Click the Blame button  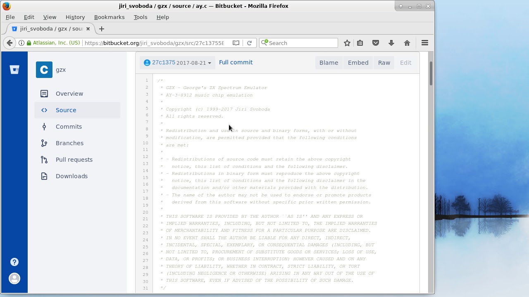click(x=329, y=63)
